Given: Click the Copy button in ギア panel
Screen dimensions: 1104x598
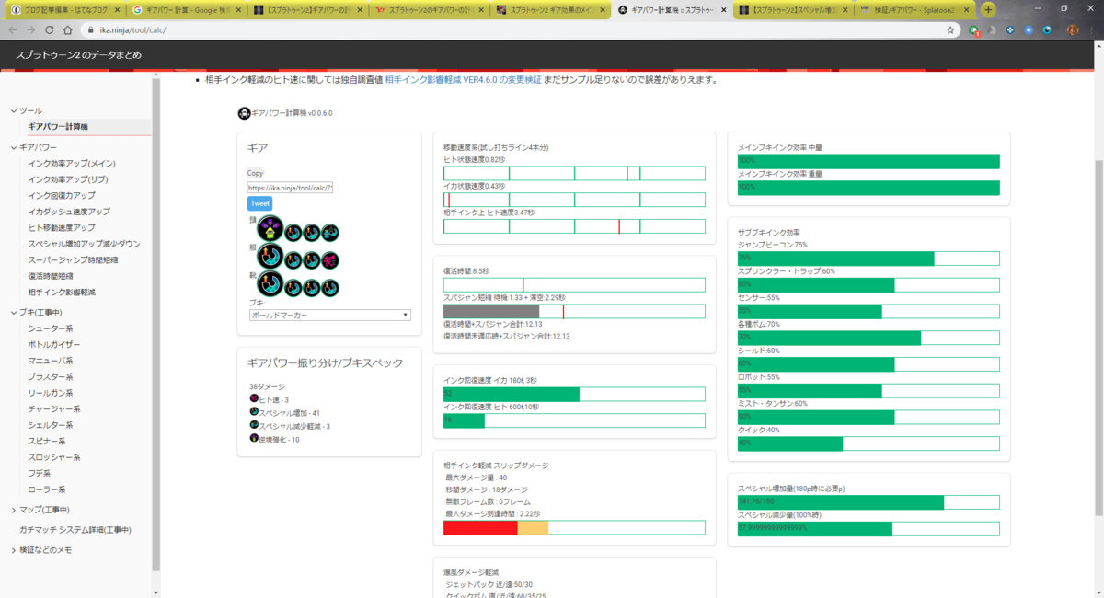Looking at the screenshot, I should click(x=255, y=173).
